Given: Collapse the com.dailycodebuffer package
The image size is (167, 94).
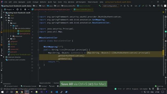Looking at the screenshot, I should [13, 28].
